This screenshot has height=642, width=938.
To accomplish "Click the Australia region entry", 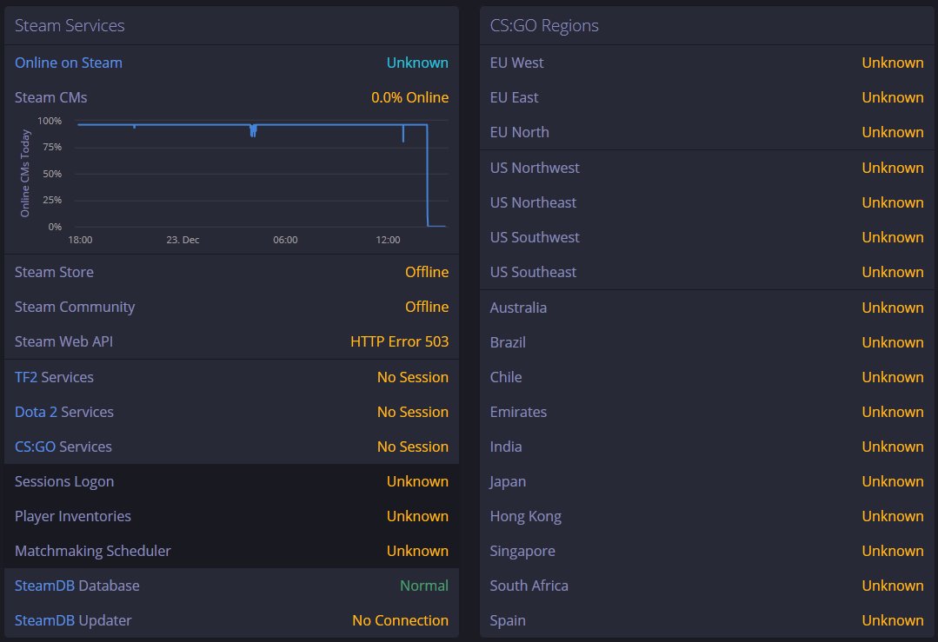I will [x=518, y=308].
